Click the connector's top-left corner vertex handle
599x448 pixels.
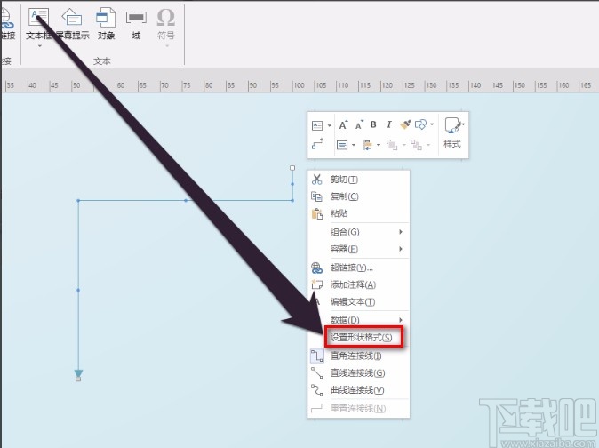(x=78, y=201)
